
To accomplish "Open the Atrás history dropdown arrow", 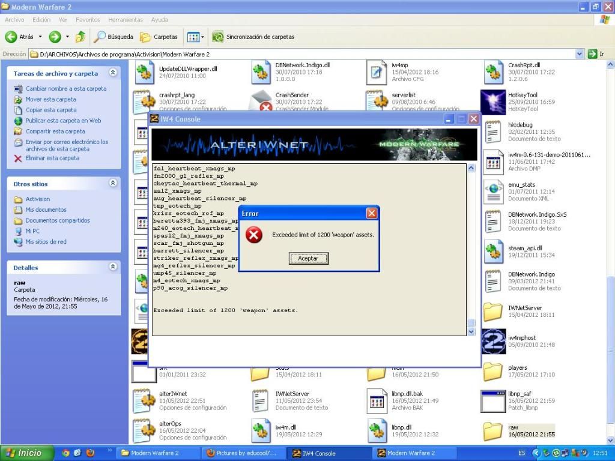I will coord(40,37).
